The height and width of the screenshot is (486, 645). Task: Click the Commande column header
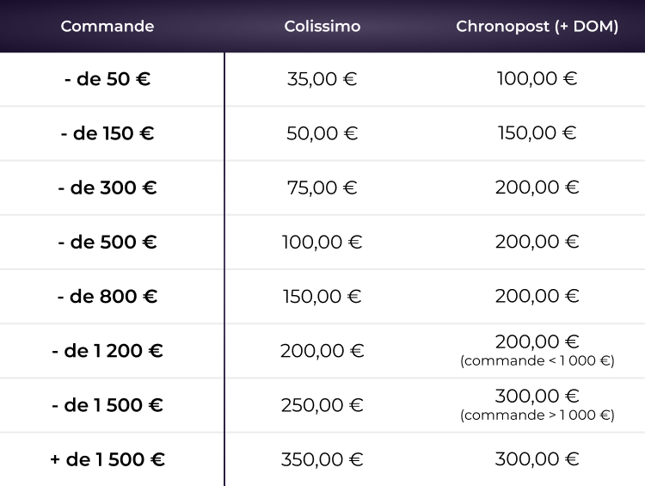(107, 27)
